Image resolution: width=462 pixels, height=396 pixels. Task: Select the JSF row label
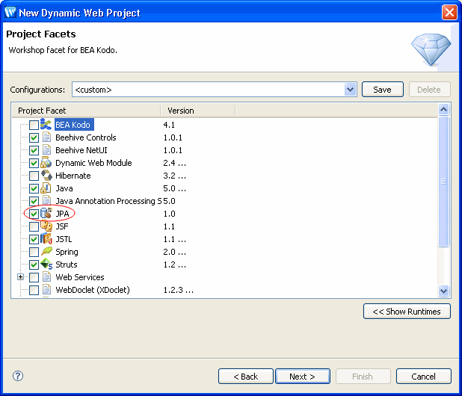coord(62,226)
